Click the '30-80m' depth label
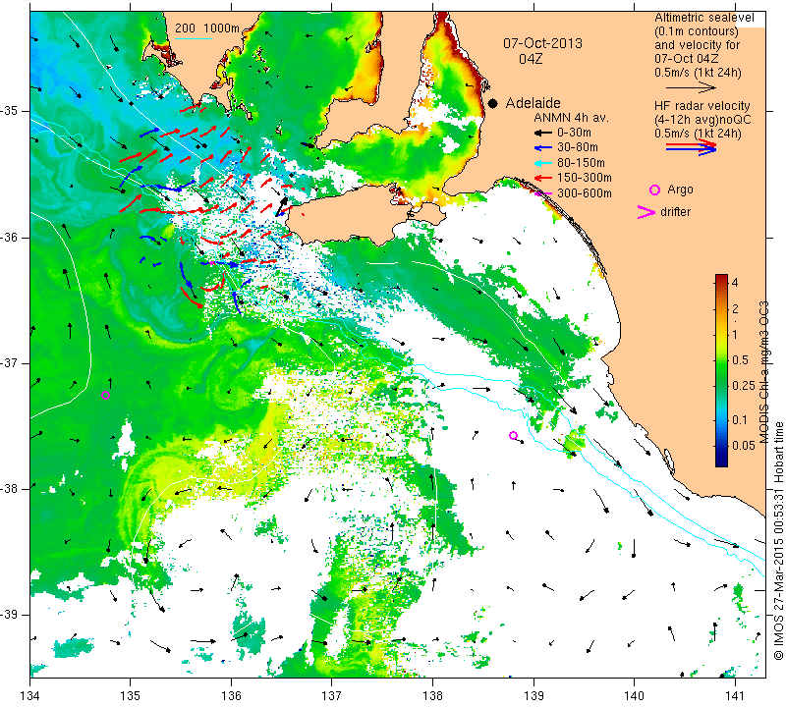Image resolution: width=786 pixels, height=707 pixels. tap(578, 148)
